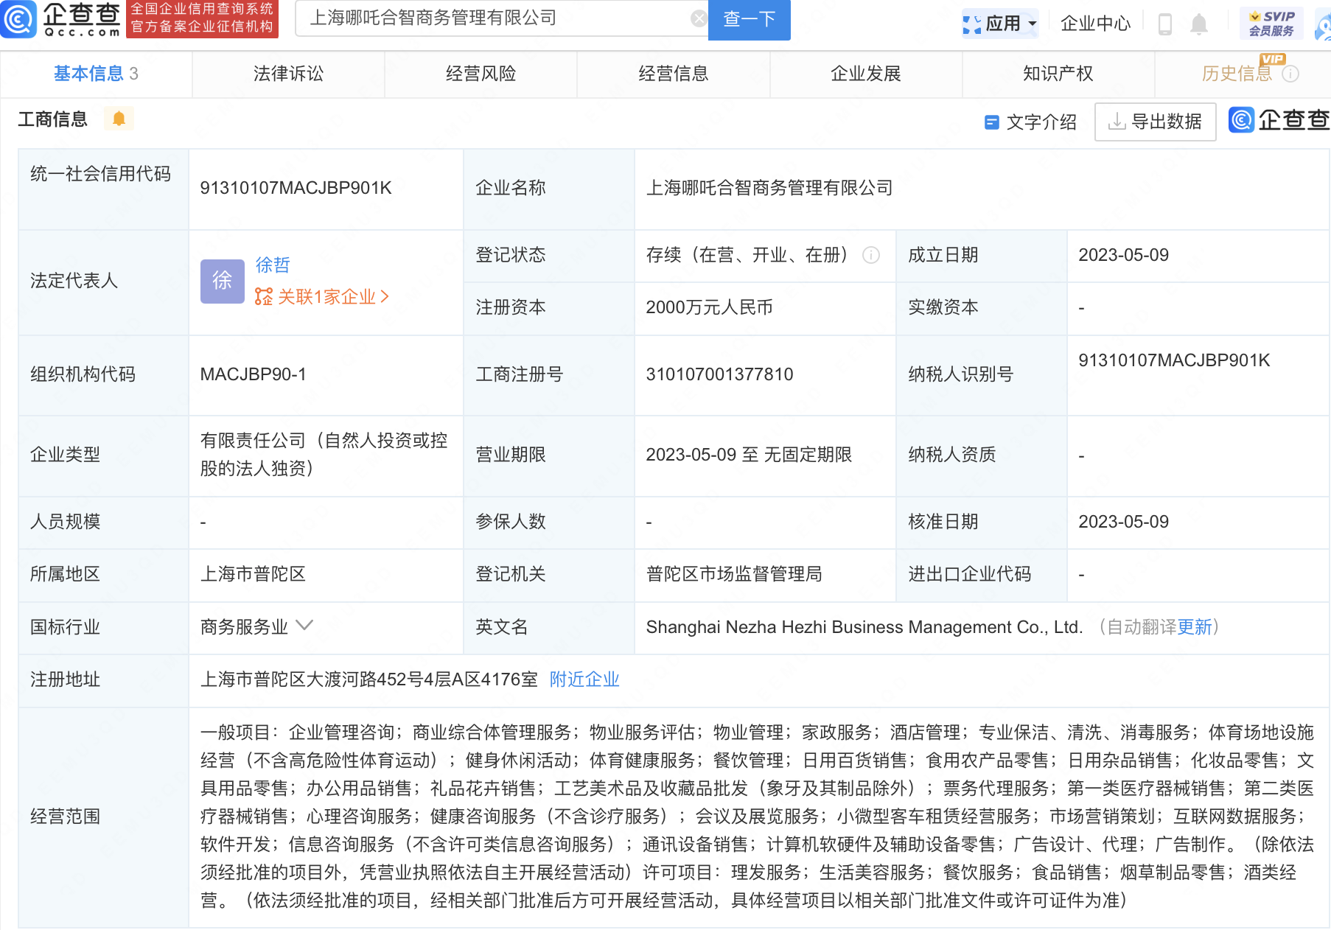Click the info icon beside 历史信息 tab
Viewport: 1331px width, 930px height.
click(x=1290, y=74)
